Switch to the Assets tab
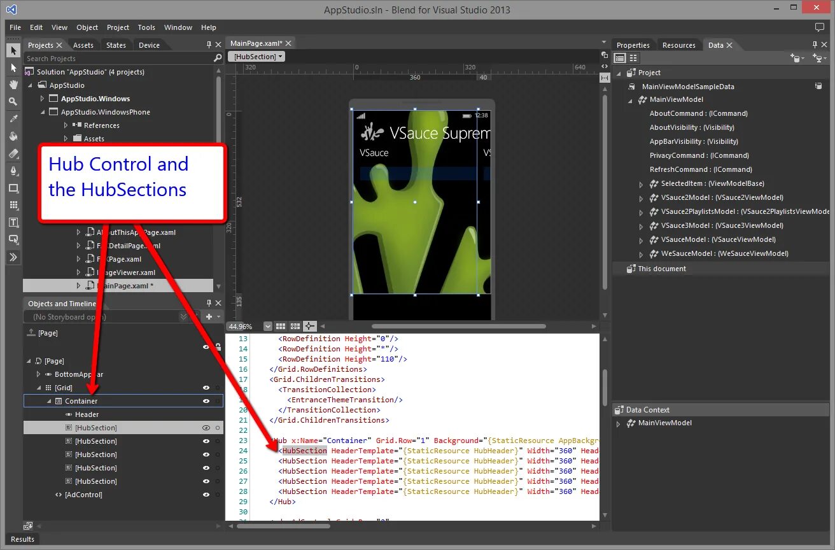The height and width of the screenshot is (550, 835). (x=83, y=45)
